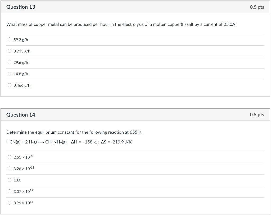The image size is (271, 216).
Task: Choose the 0.933 g/h radio button
Action: click(x=10, y=51)
